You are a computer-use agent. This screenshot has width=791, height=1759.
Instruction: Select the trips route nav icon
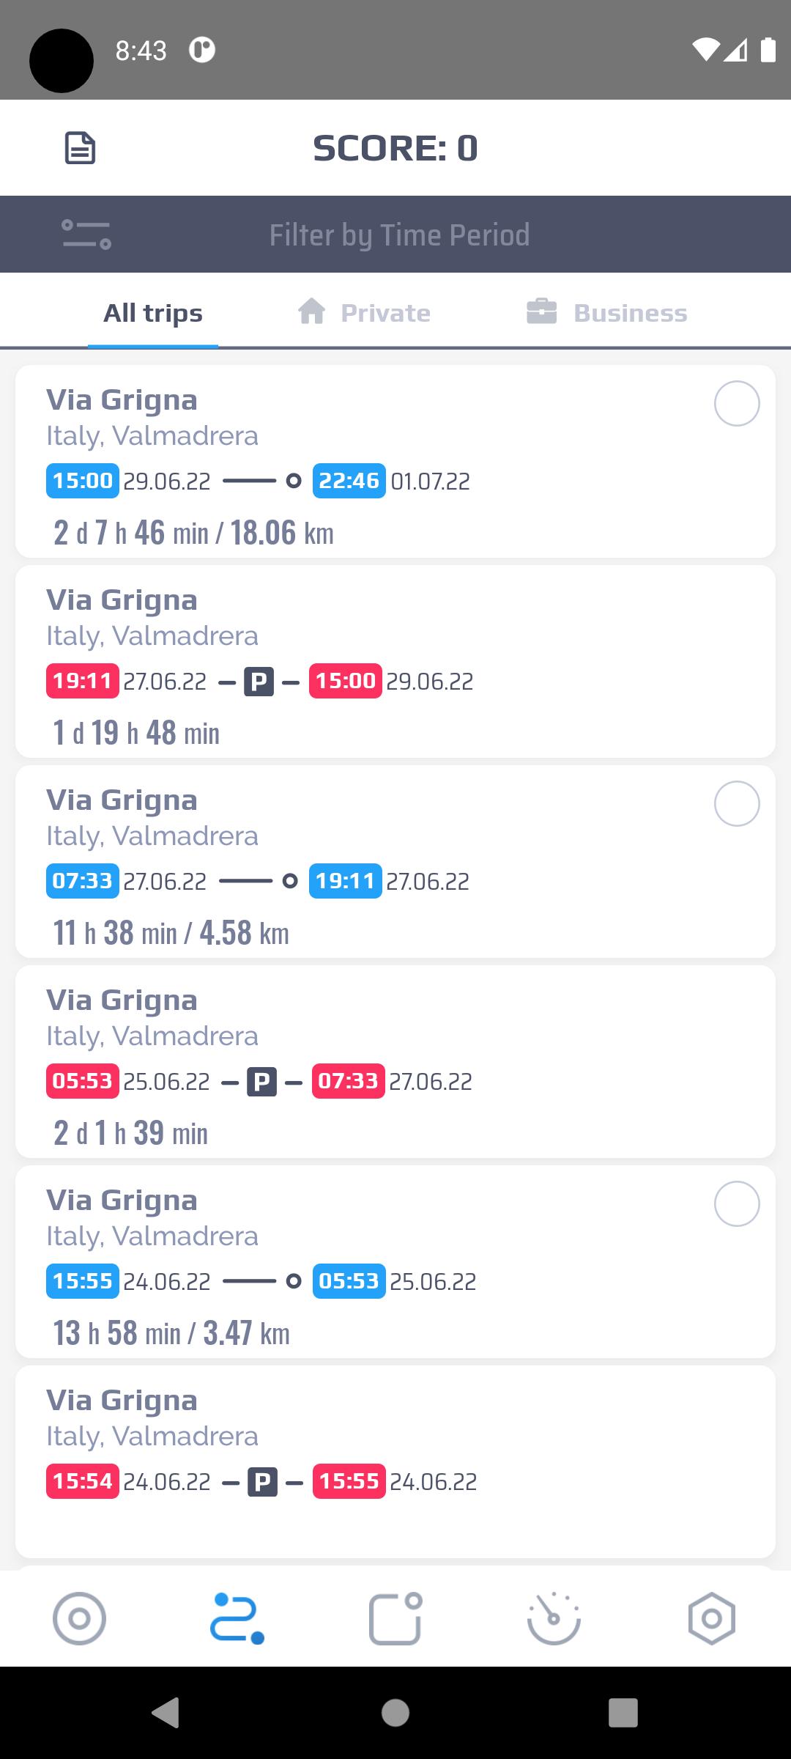pos(237,1618)
